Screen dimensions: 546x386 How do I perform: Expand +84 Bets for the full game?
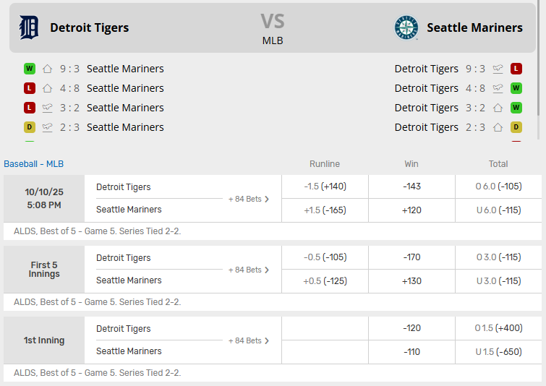click(249, 199)
